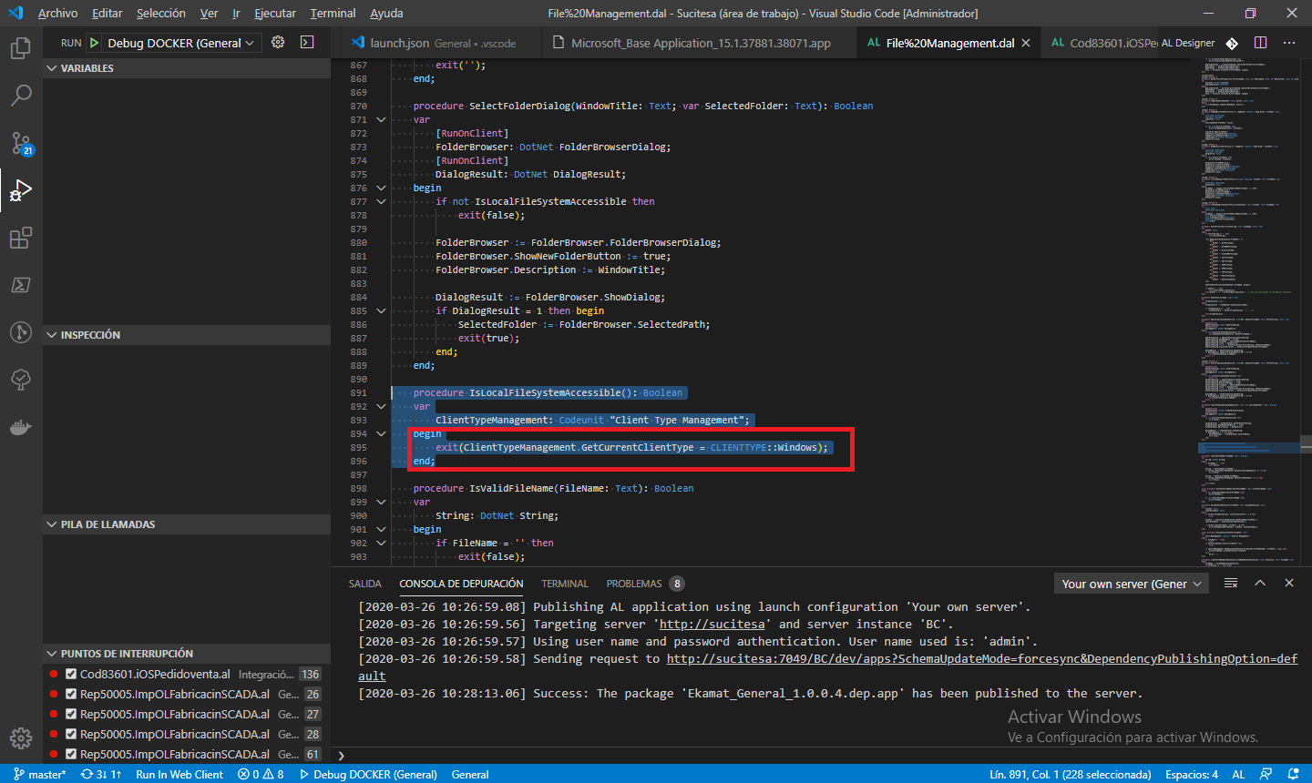Switch to PROBLEMAS panel tab

(634, 584)
